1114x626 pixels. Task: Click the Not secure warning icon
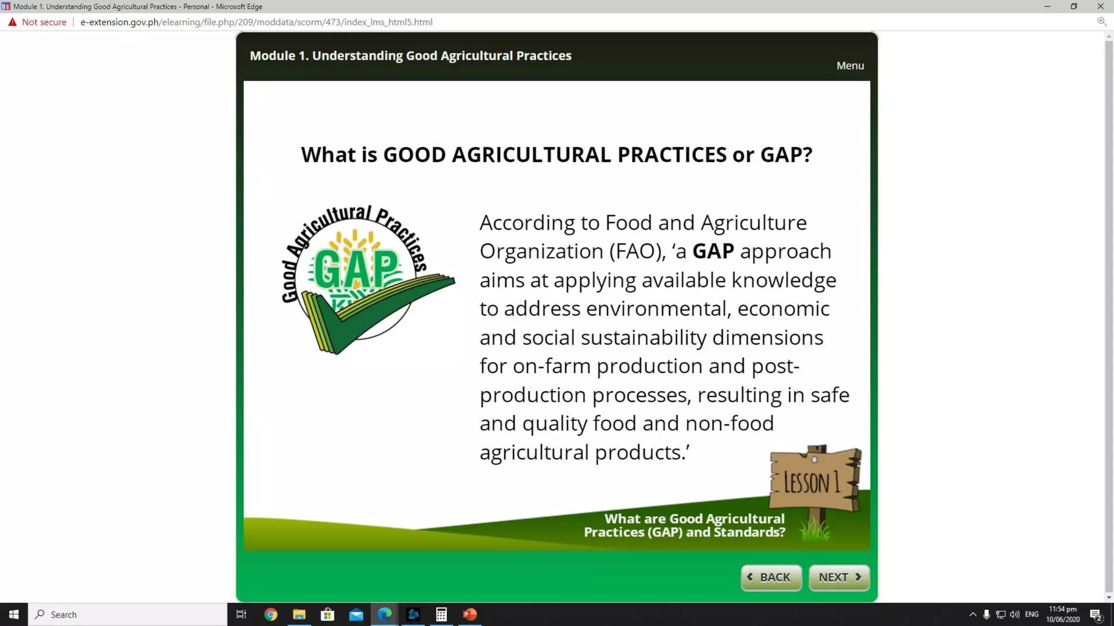click(13, 22)
